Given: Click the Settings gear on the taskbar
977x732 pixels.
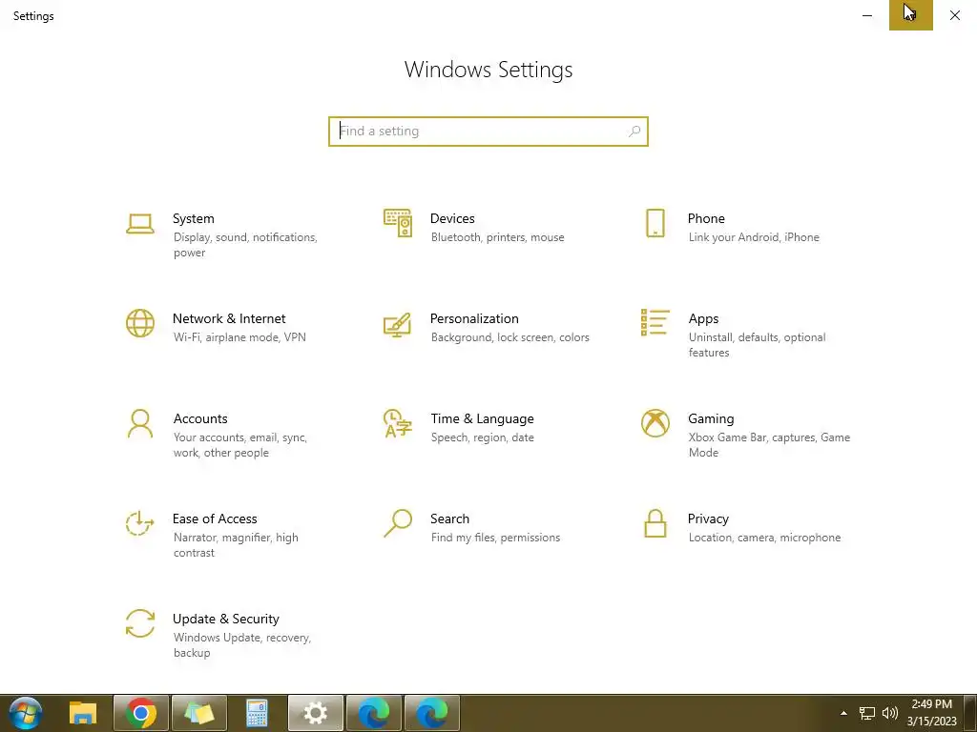Looking at the screenshot, I should click(315, 713).
